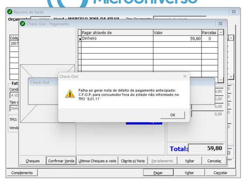Click Cancelar in Check-Out Pagamento window
Screen dimensions: 247x180
click(x=214, y=161)
